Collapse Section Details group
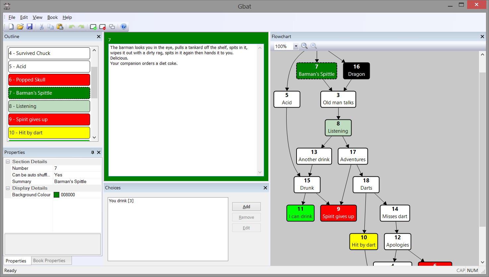This screenshot has height=277, width=489. pos(8,162)
